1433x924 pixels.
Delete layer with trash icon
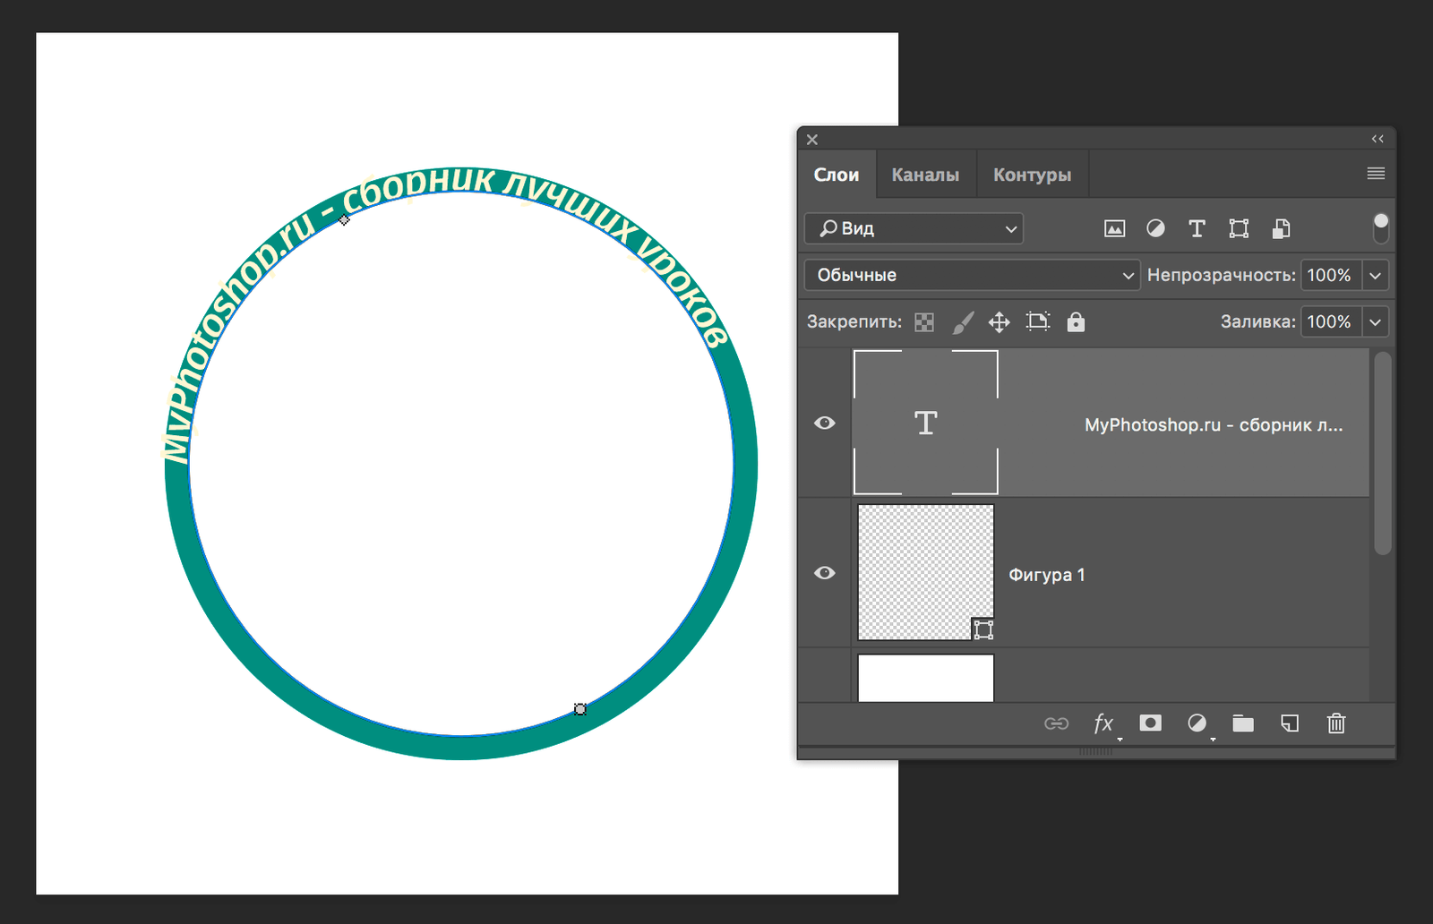[x=1336, y=723]
